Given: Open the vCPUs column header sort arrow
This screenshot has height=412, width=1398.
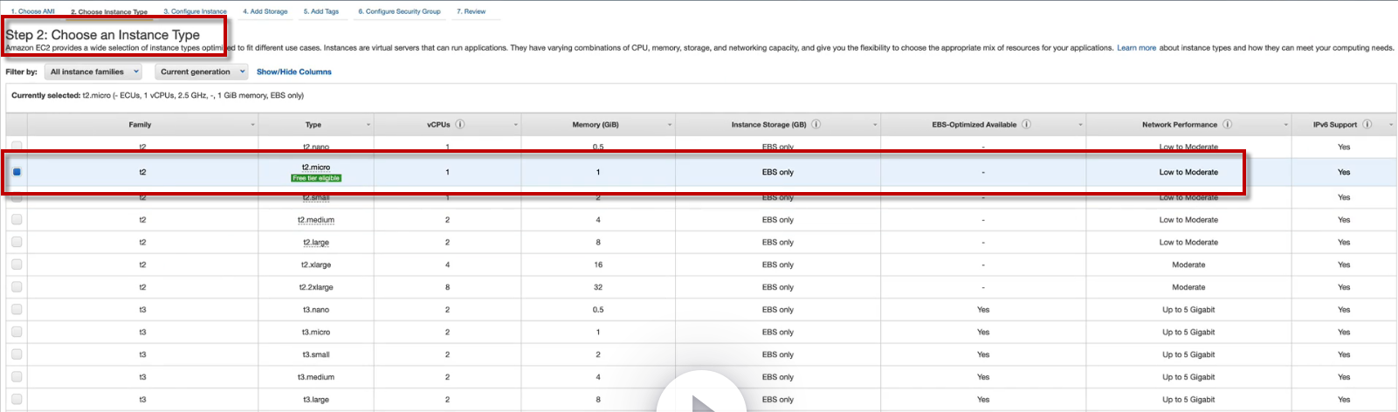Looking at the screenshot, I should coord(515,125).
